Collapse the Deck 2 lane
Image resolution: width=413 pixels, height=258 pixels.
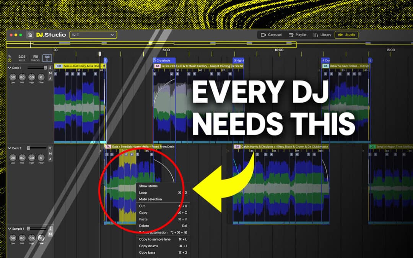pos(10,148)
